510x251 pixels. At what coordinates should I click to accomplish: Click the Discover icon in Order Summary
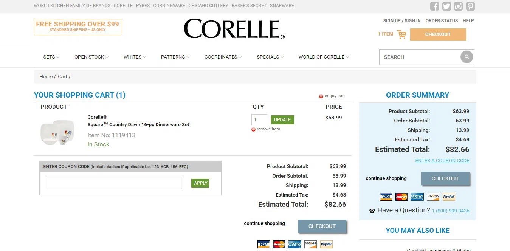pos(433,197)
